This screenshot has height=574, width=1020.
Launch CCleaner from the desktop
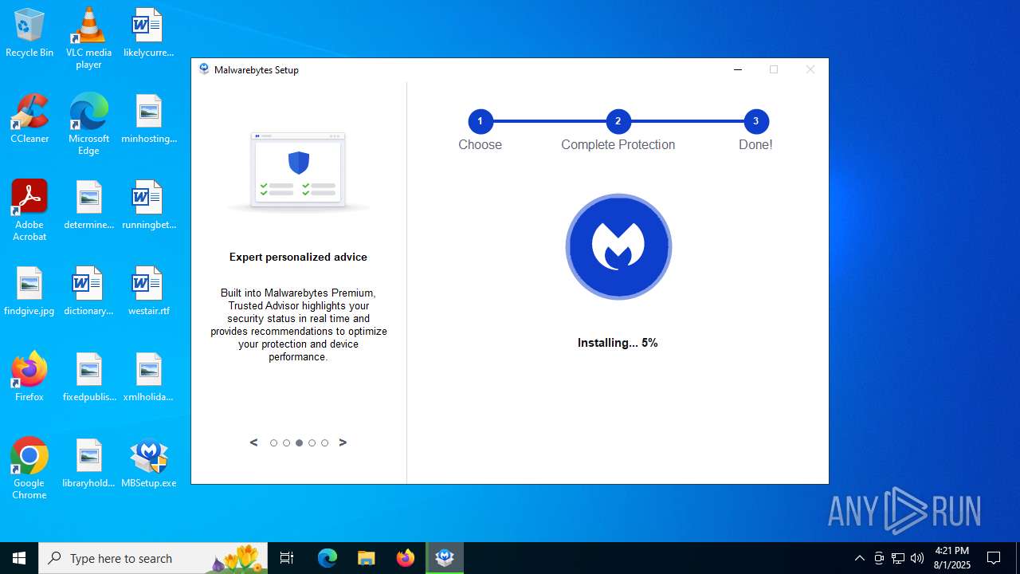click(x=29, y=119)
